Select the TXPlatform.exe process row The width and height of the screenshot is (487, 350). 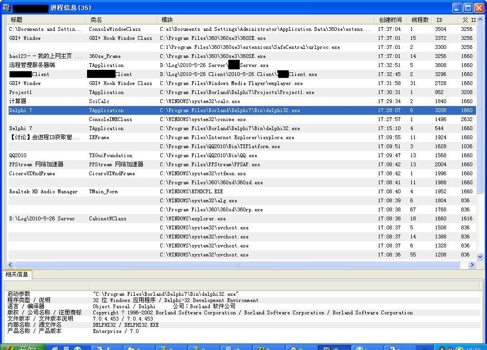point(242,146)
